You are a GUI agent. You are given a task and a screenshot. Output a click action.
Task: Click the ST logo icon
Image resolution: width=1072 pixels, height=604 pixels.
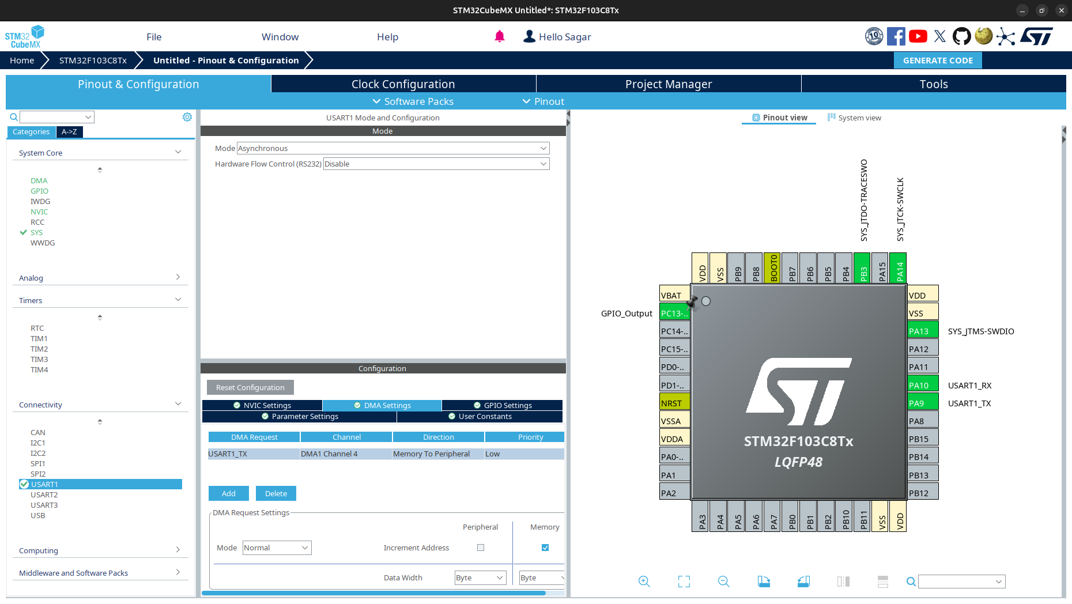coord(1037,36)
